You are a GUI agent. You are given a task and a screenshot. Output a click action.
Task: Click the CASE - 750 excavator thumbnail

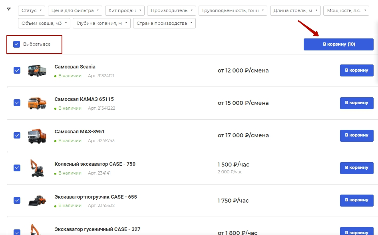(37, 168)
